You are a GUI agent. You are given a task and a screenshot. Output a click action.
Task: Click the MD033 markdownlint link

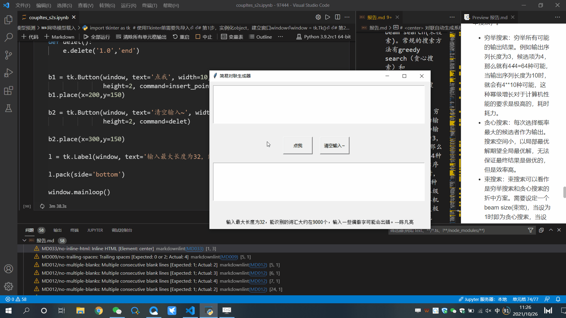[x=194, y=248]
